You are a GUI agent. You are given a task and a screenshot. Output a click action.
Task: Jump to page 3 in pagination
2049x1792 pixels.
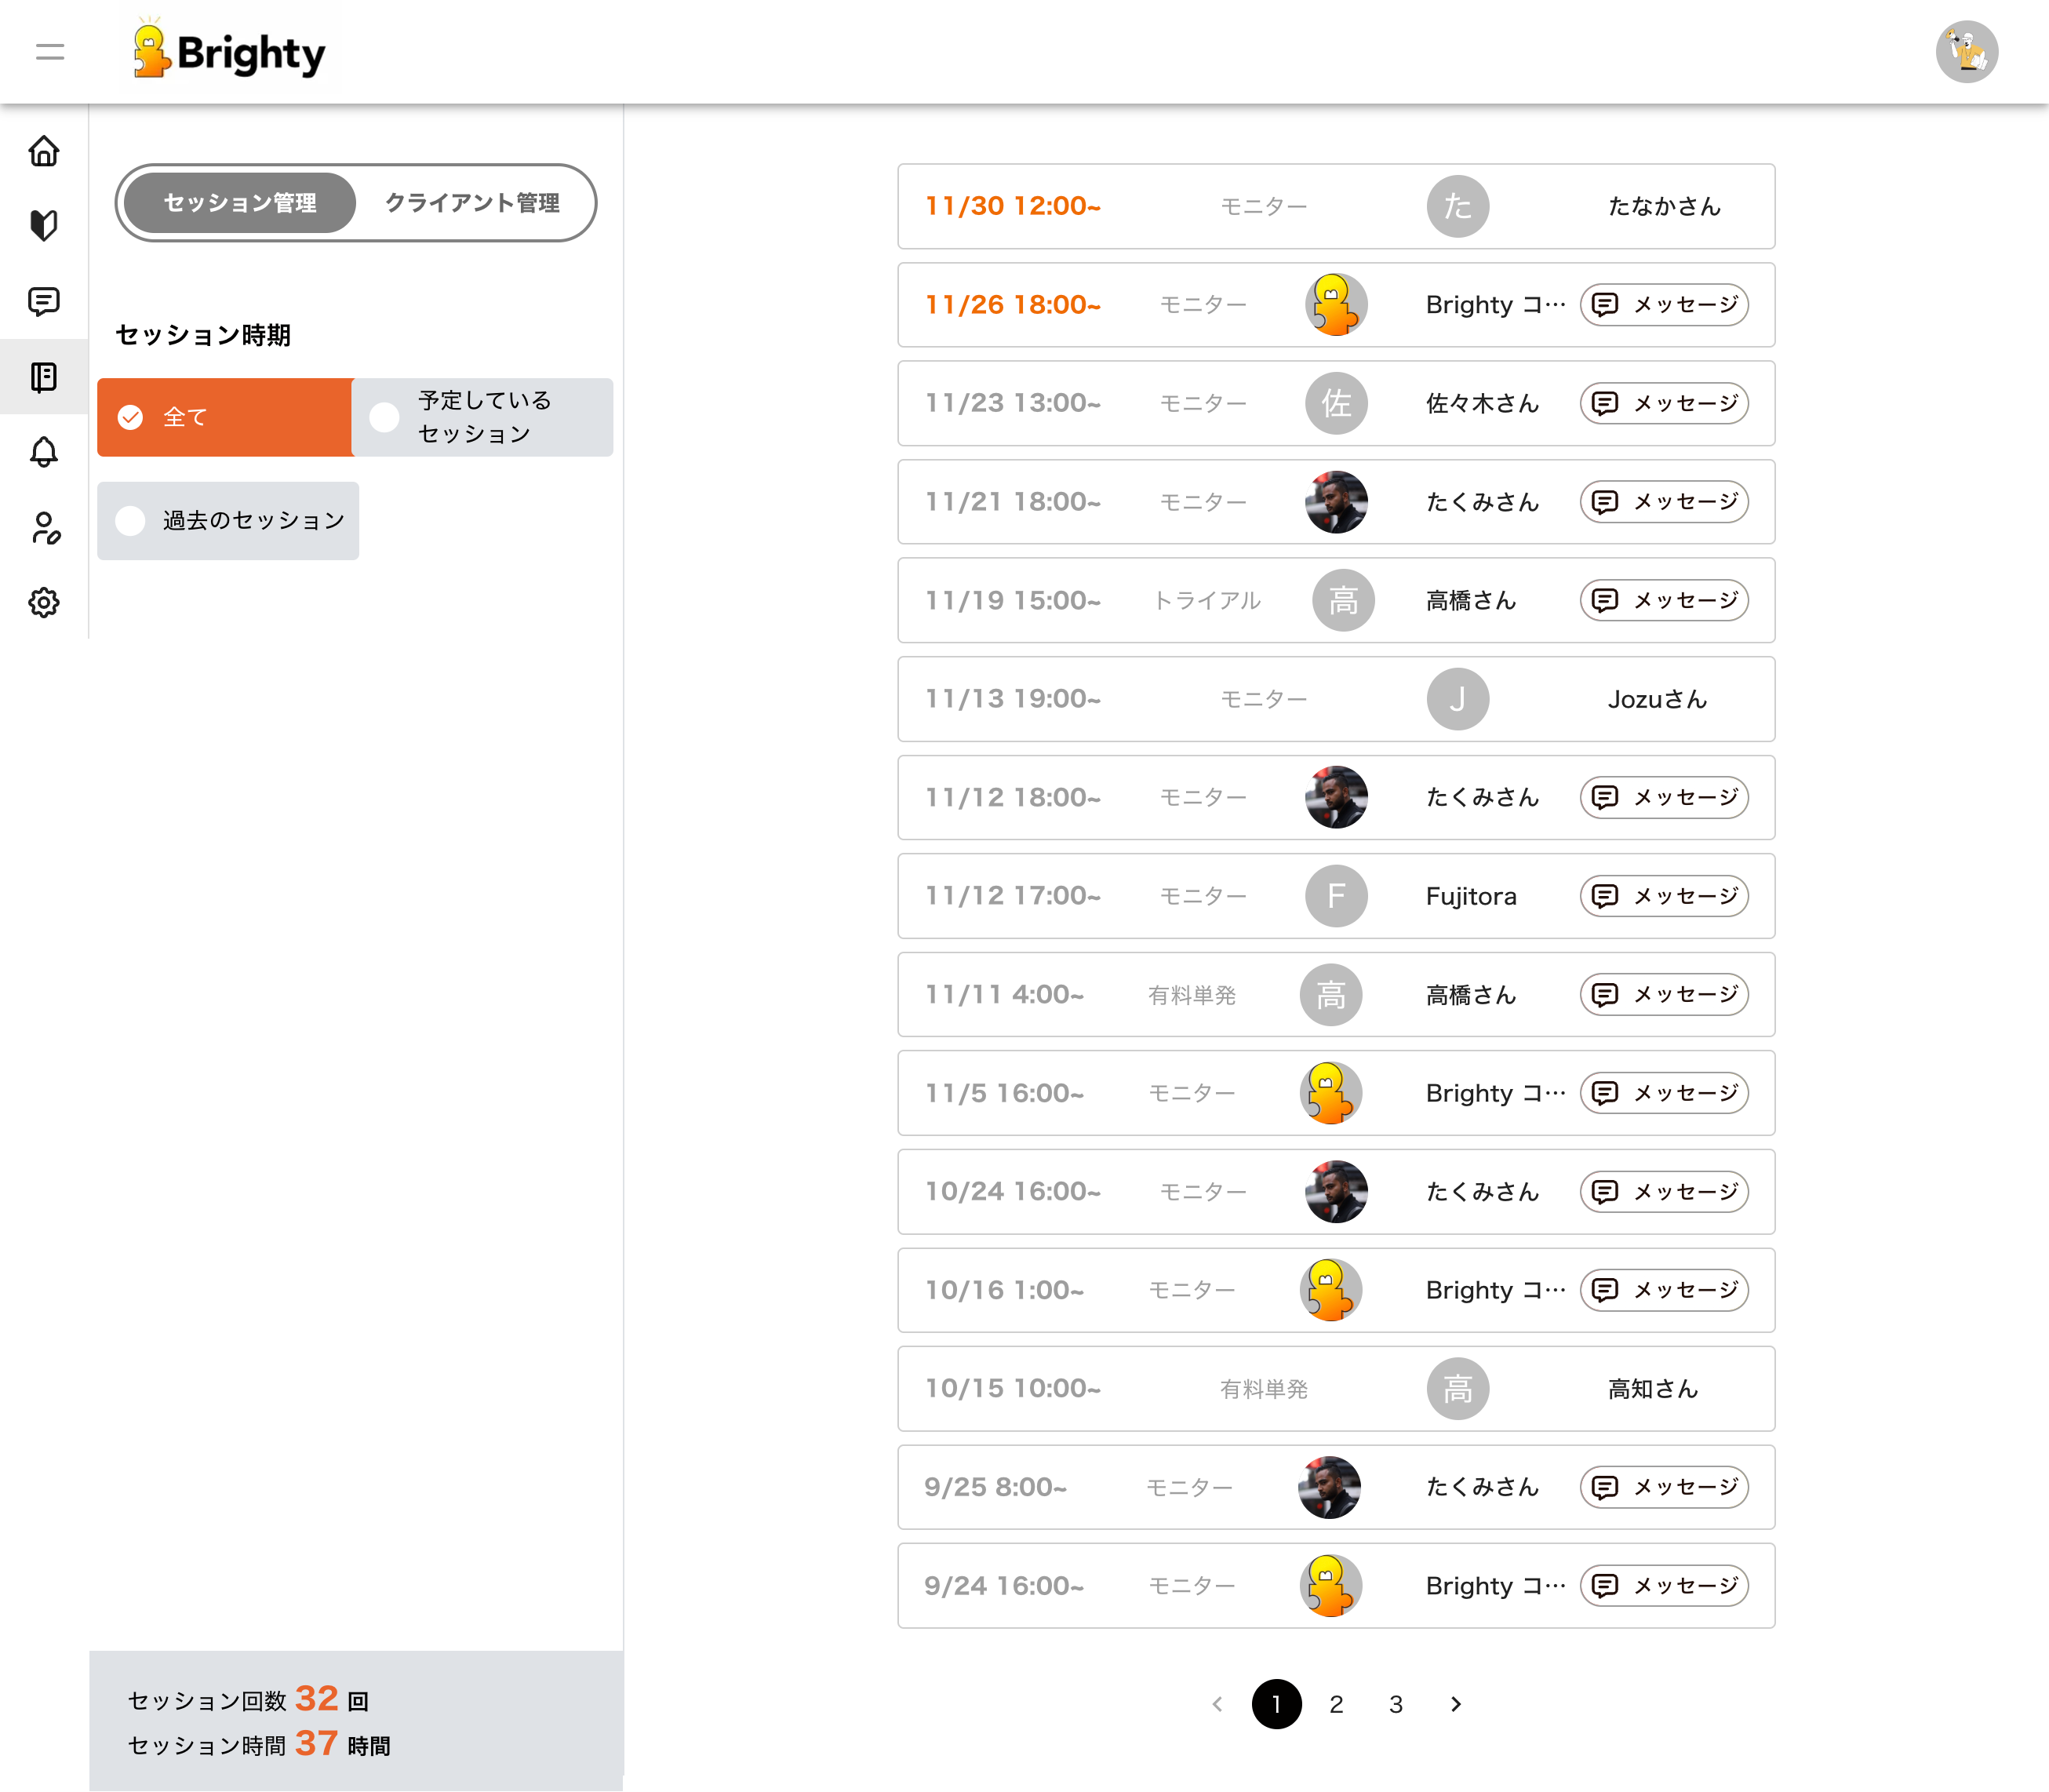[x=1395, y=1705]
